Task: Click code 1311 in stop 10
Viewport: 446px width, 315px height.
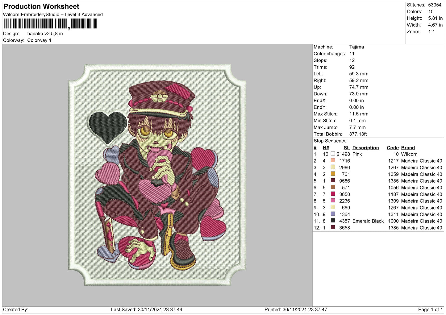Action: [x=393, y=214]
